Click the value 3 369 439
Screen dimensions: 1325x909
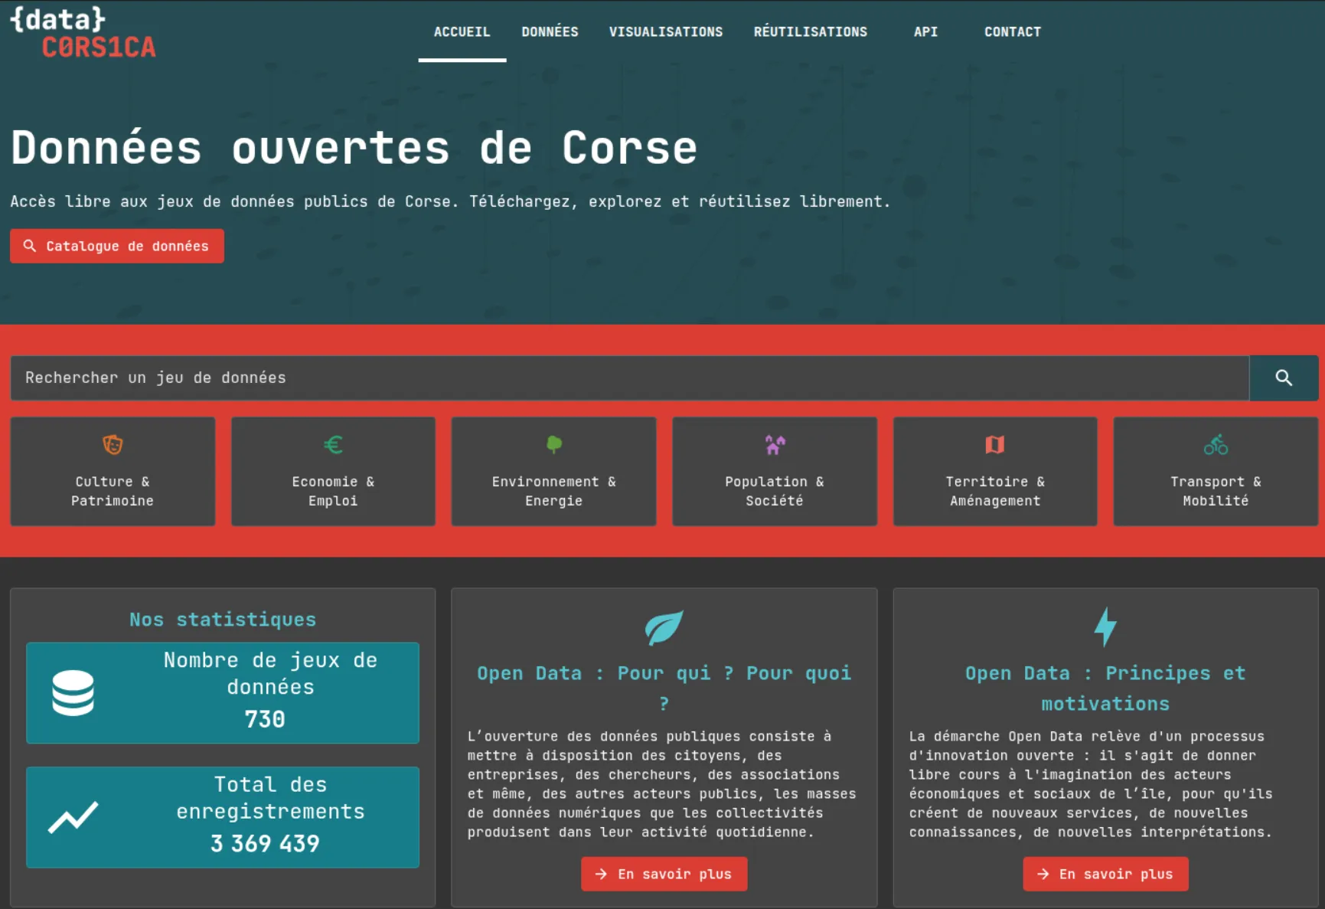pyautogui.click(x=265, y=843)
